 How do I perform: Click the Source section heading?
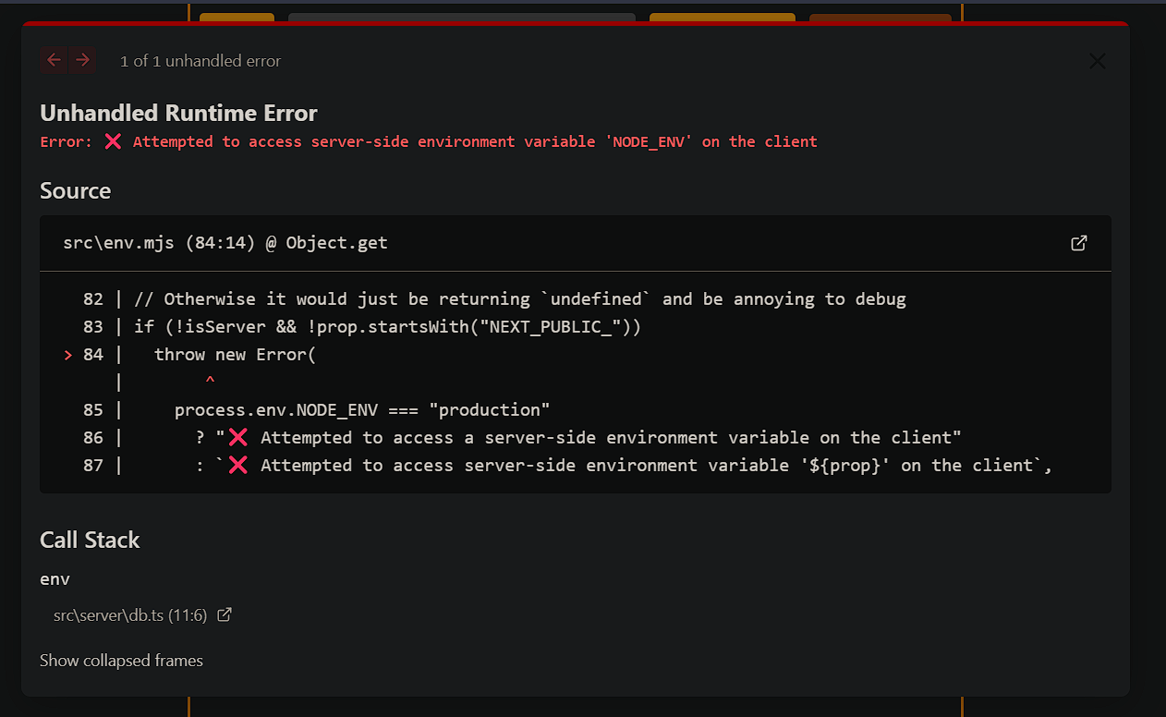(75, 190)
